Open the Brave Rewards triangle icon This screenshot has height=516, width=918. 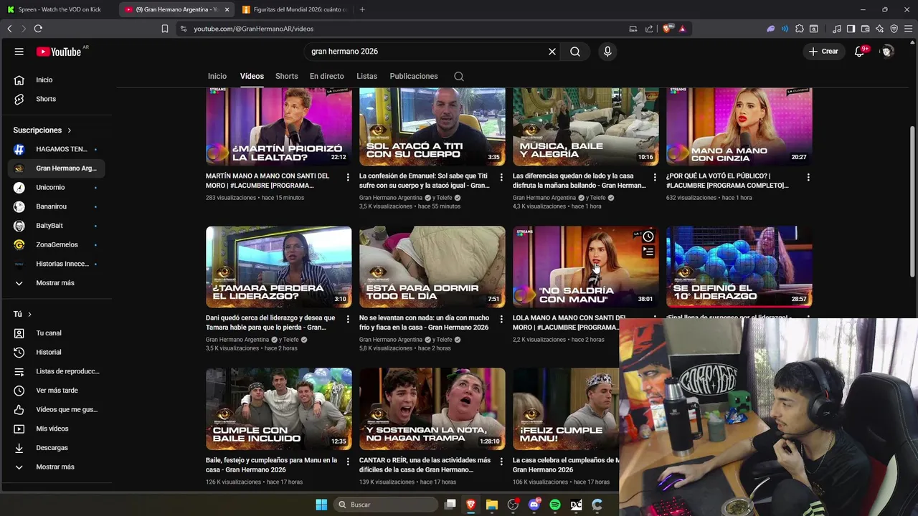[x=682, y=29]
